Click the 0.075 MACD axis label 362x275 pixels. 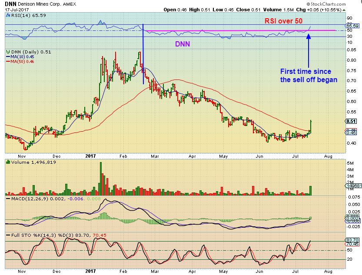pyautogui.click(x=353, y=197)
